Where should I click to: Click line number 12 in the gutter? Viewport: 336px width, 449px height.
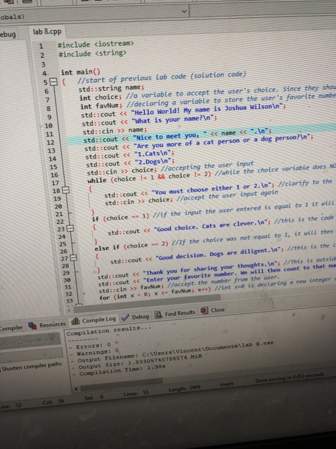point(50,142)
